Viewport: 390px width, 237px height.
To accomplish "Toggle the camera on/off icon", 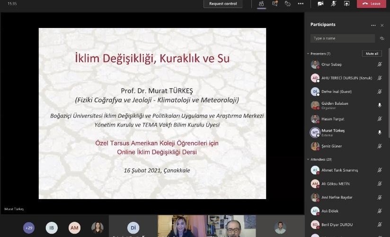I will pos(320,4).
